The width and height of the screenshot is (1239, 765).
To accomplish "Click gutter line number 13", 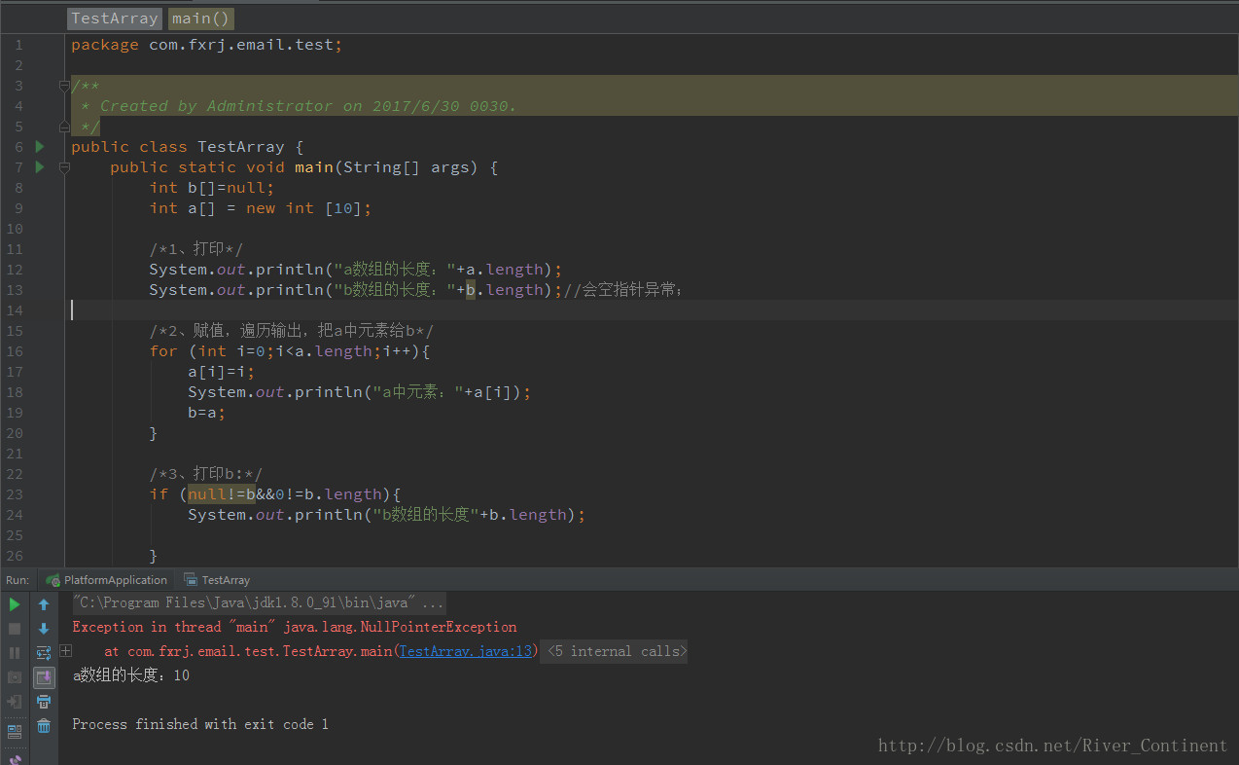I will [x=14, y=290].
